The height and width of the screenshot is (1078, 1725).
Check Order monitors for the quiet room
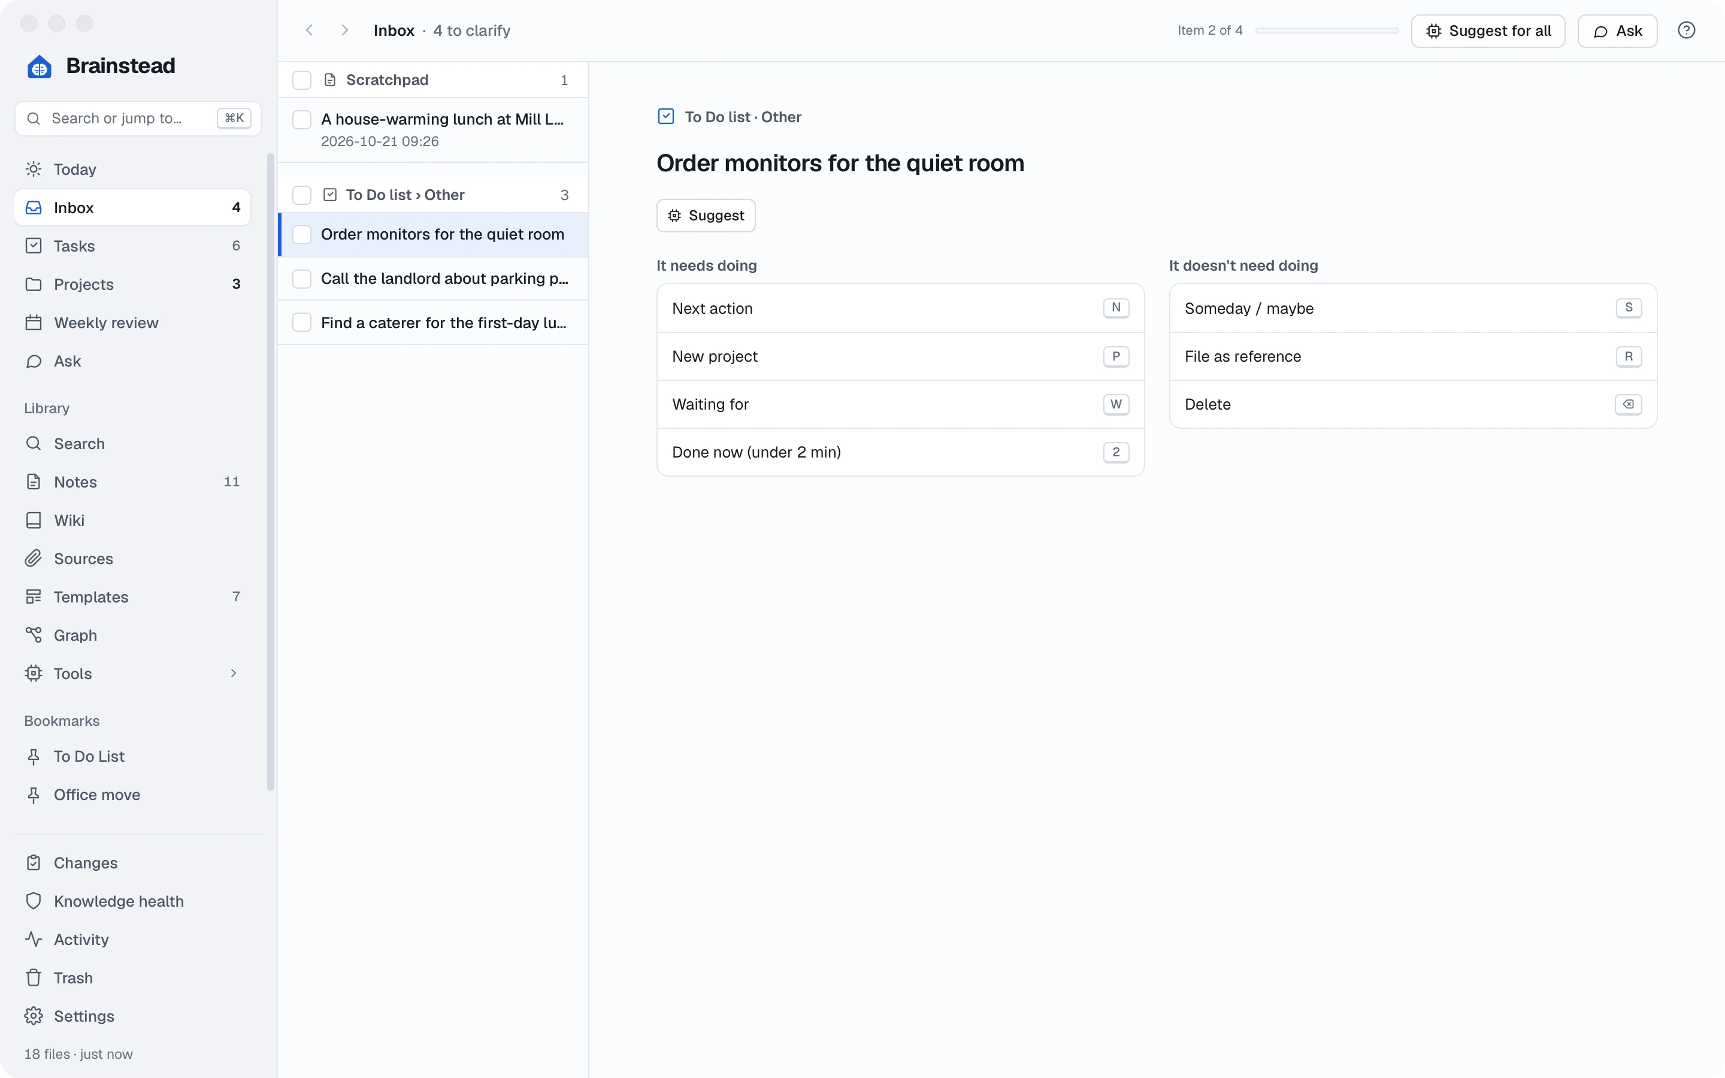tap(302, 235)
